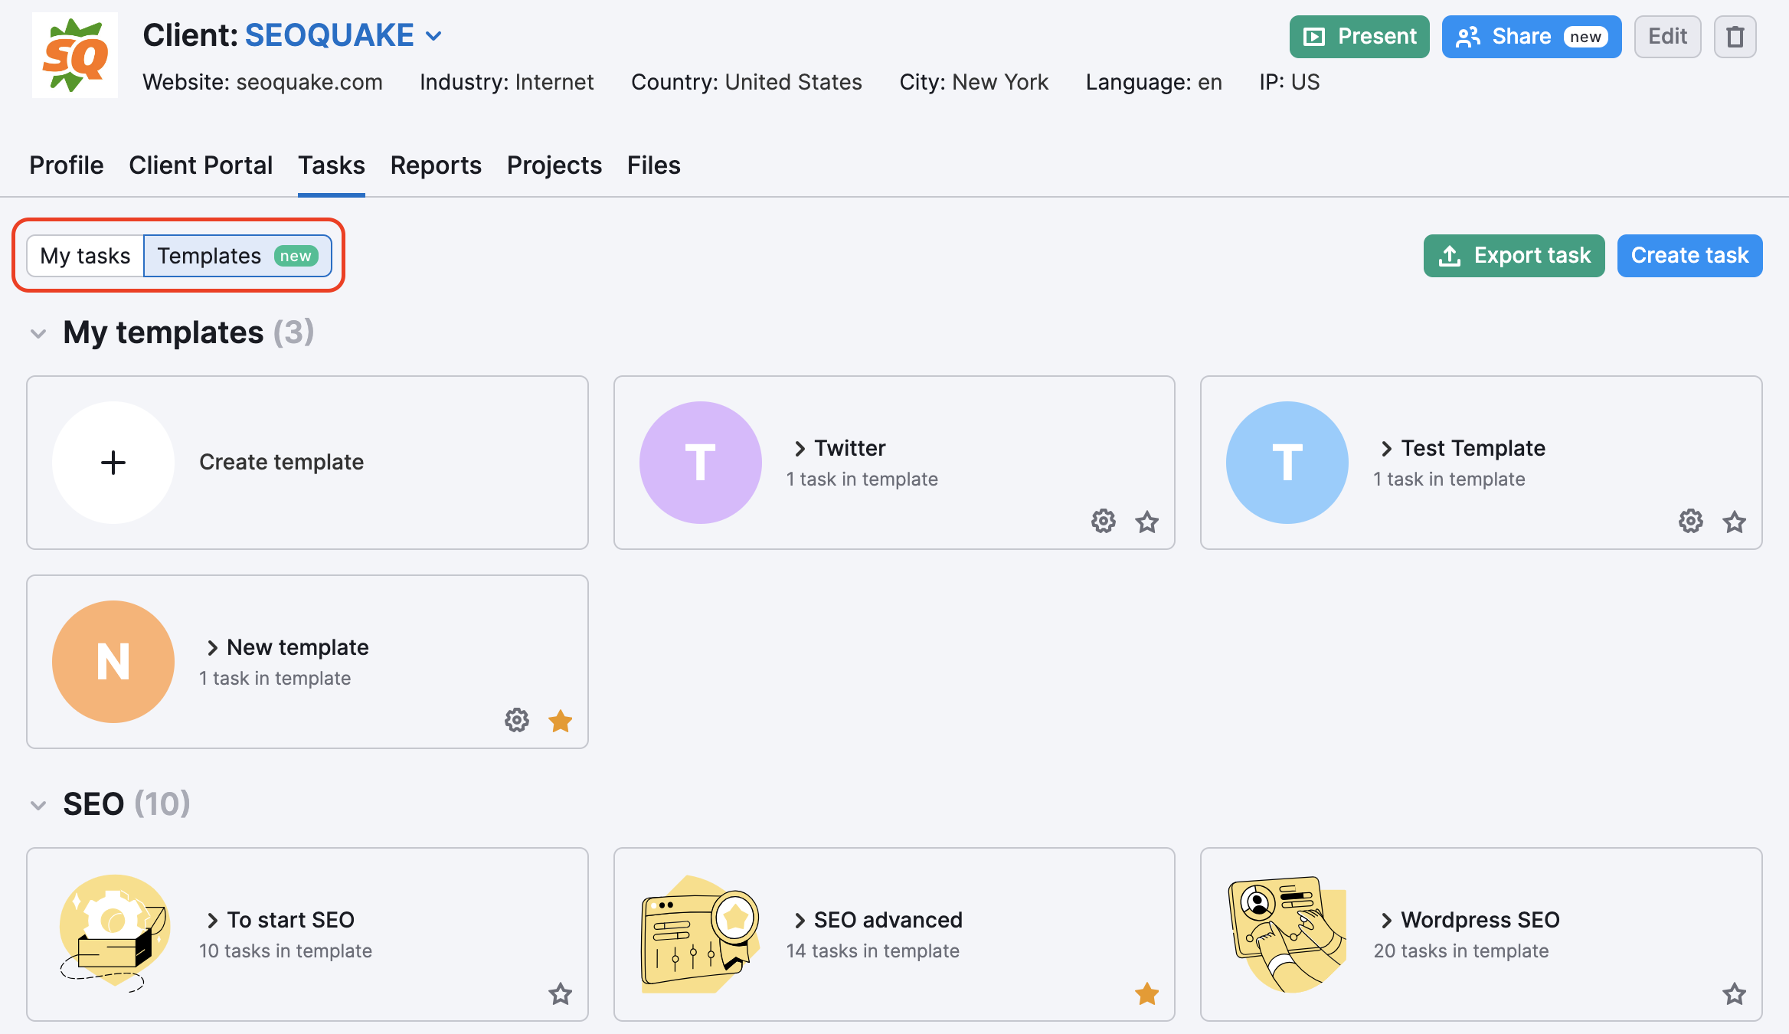Click the purple T Twitter avatar
Viewport: 1789px width, 1034px height.
coord(701,463)
